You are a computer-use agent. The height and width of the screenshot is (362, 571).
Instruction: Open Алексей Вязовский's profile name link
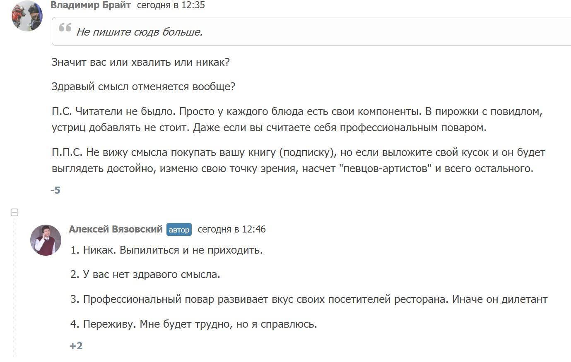(x=116, y=229)
